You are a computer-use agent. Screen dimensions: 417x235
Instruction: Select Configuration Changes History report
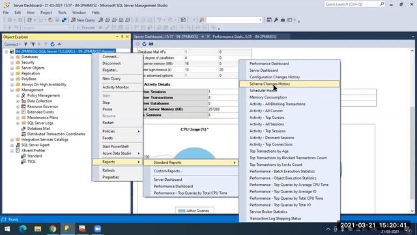[x=289, y=77]
